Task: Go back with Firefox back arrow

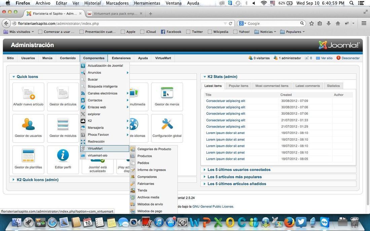Action: pyautogui.click(x=6, y=23)
